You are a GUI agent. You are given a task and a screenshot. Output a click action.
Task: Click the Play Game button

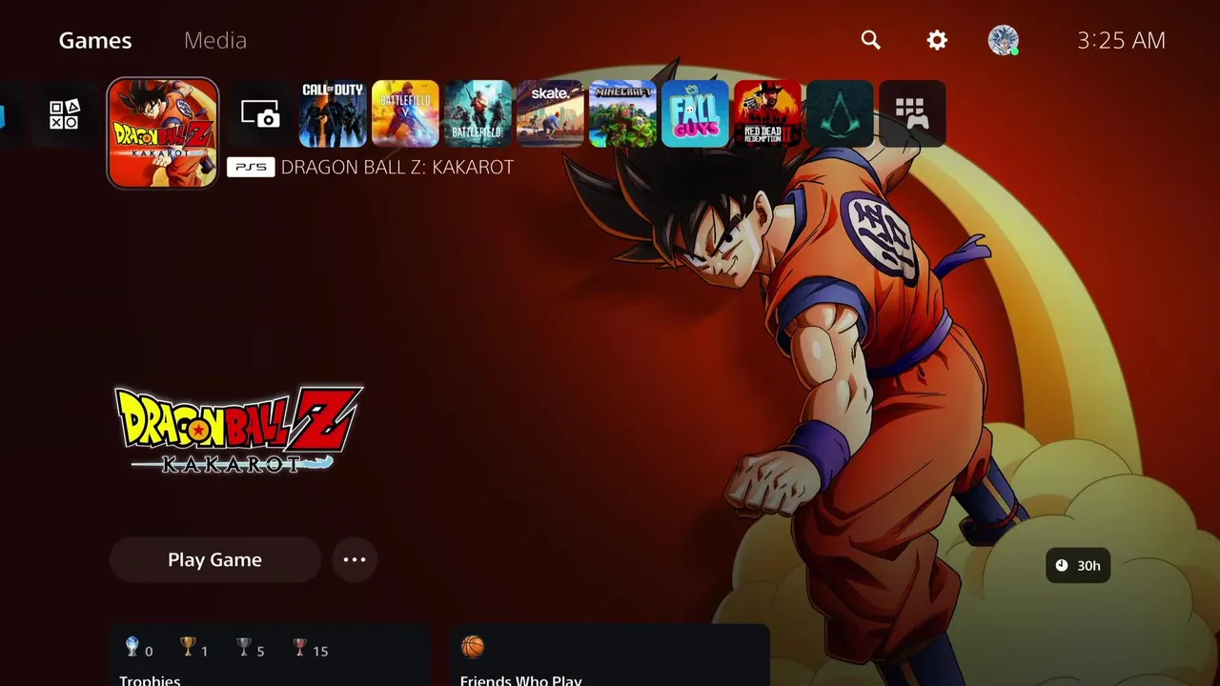214,560
